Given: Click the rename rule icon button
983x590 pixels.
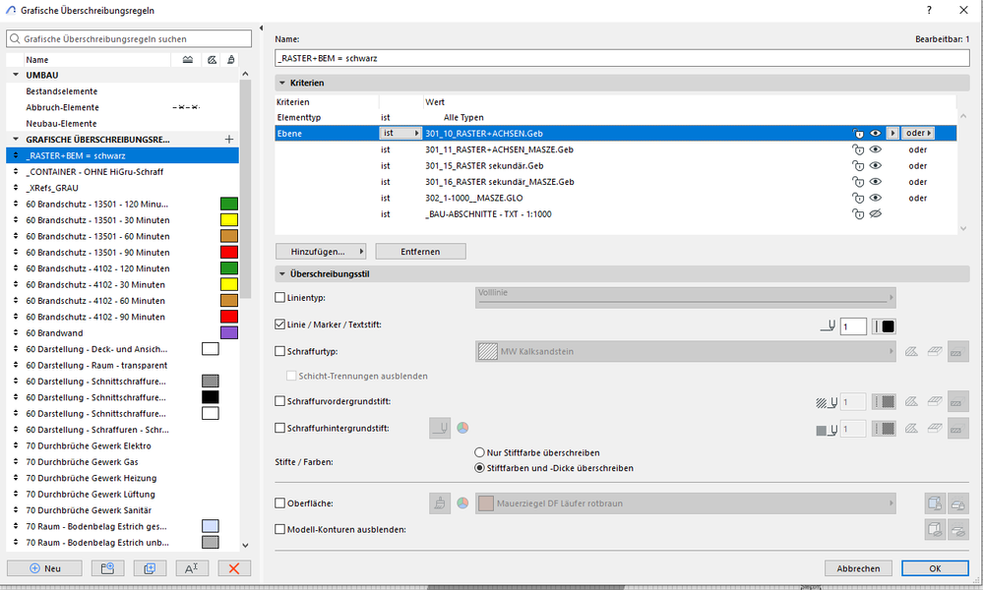Looking at the screenshot, I should 192,568.
